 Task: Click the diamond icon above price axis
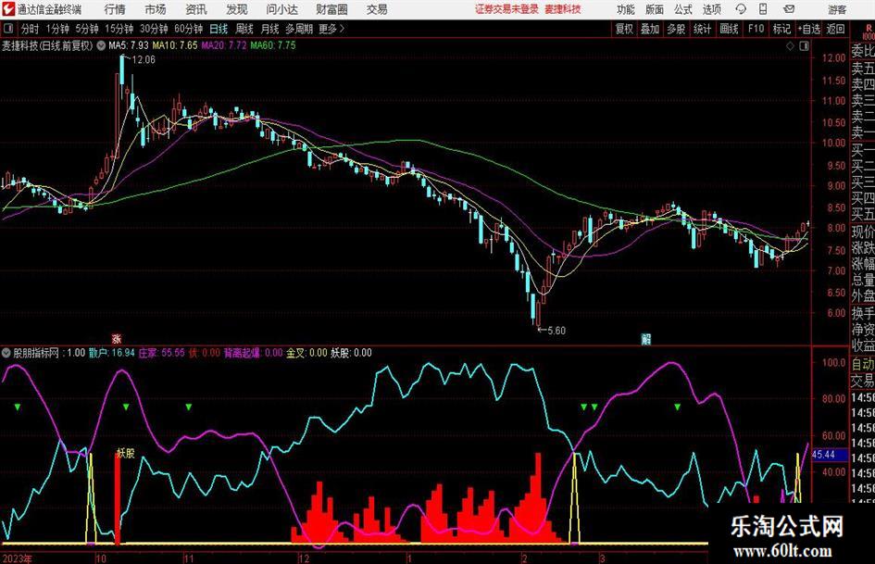(x=790, y=46)
